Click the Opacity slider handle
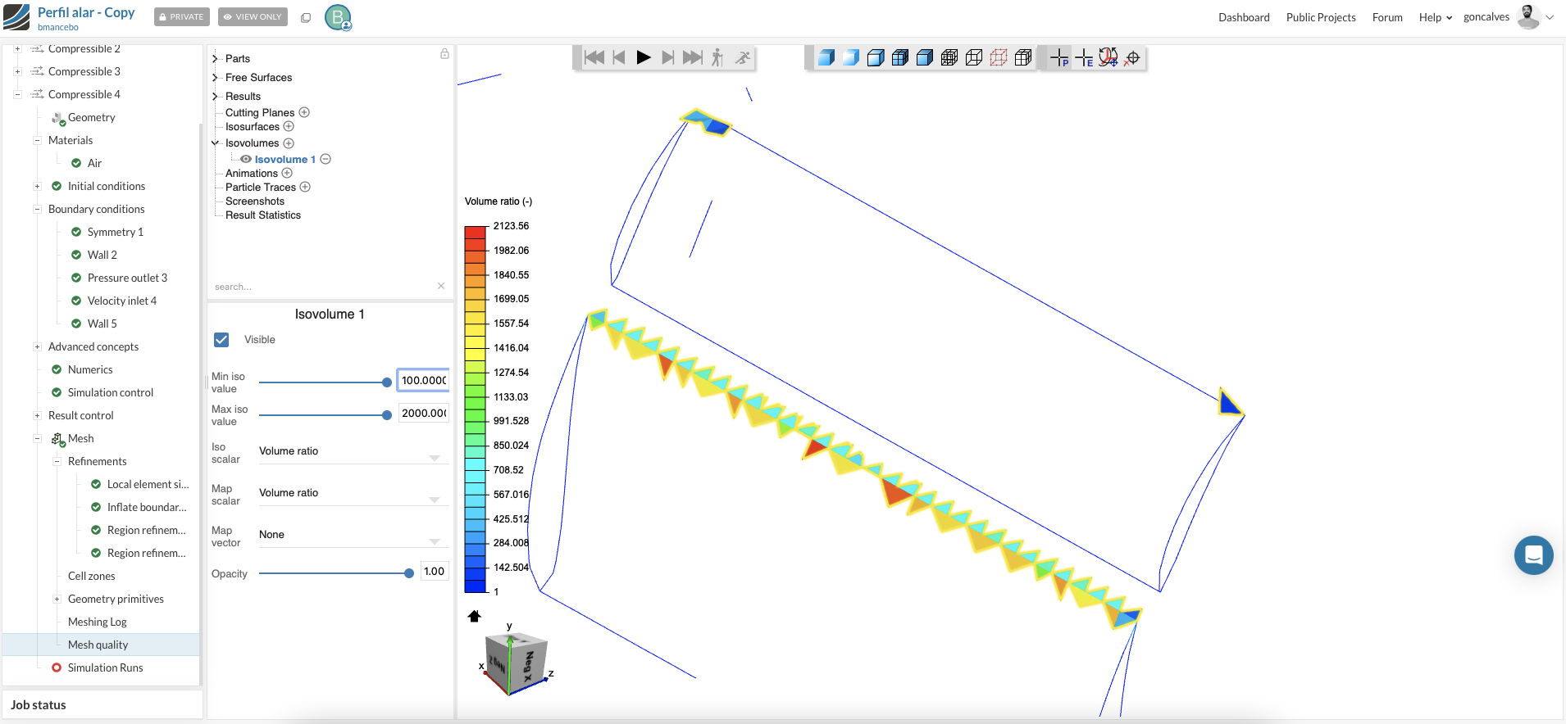 coord(409,573)
